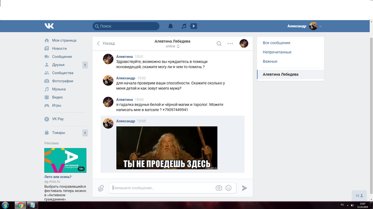The image size is (373, 209).
Task: Click chat header avatar of Алевтина
Action: click(x=244, y=44)
